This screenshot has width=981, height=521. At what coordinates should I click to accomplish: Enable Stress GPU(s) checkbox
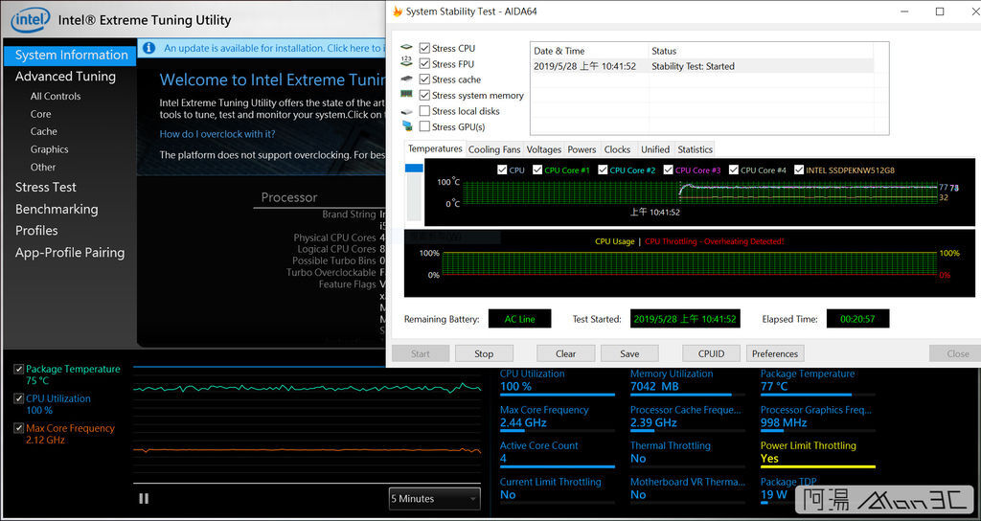(x=424, y=126)
